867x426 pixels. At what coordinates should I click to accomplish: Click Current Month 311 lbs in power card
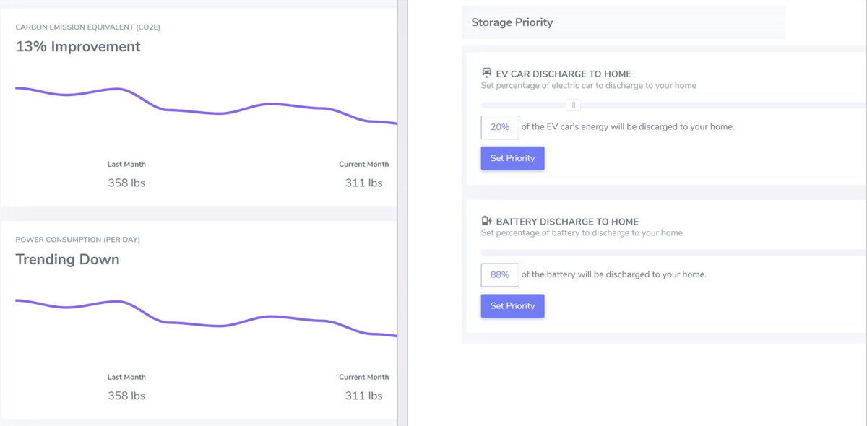(x=364, y=387)
